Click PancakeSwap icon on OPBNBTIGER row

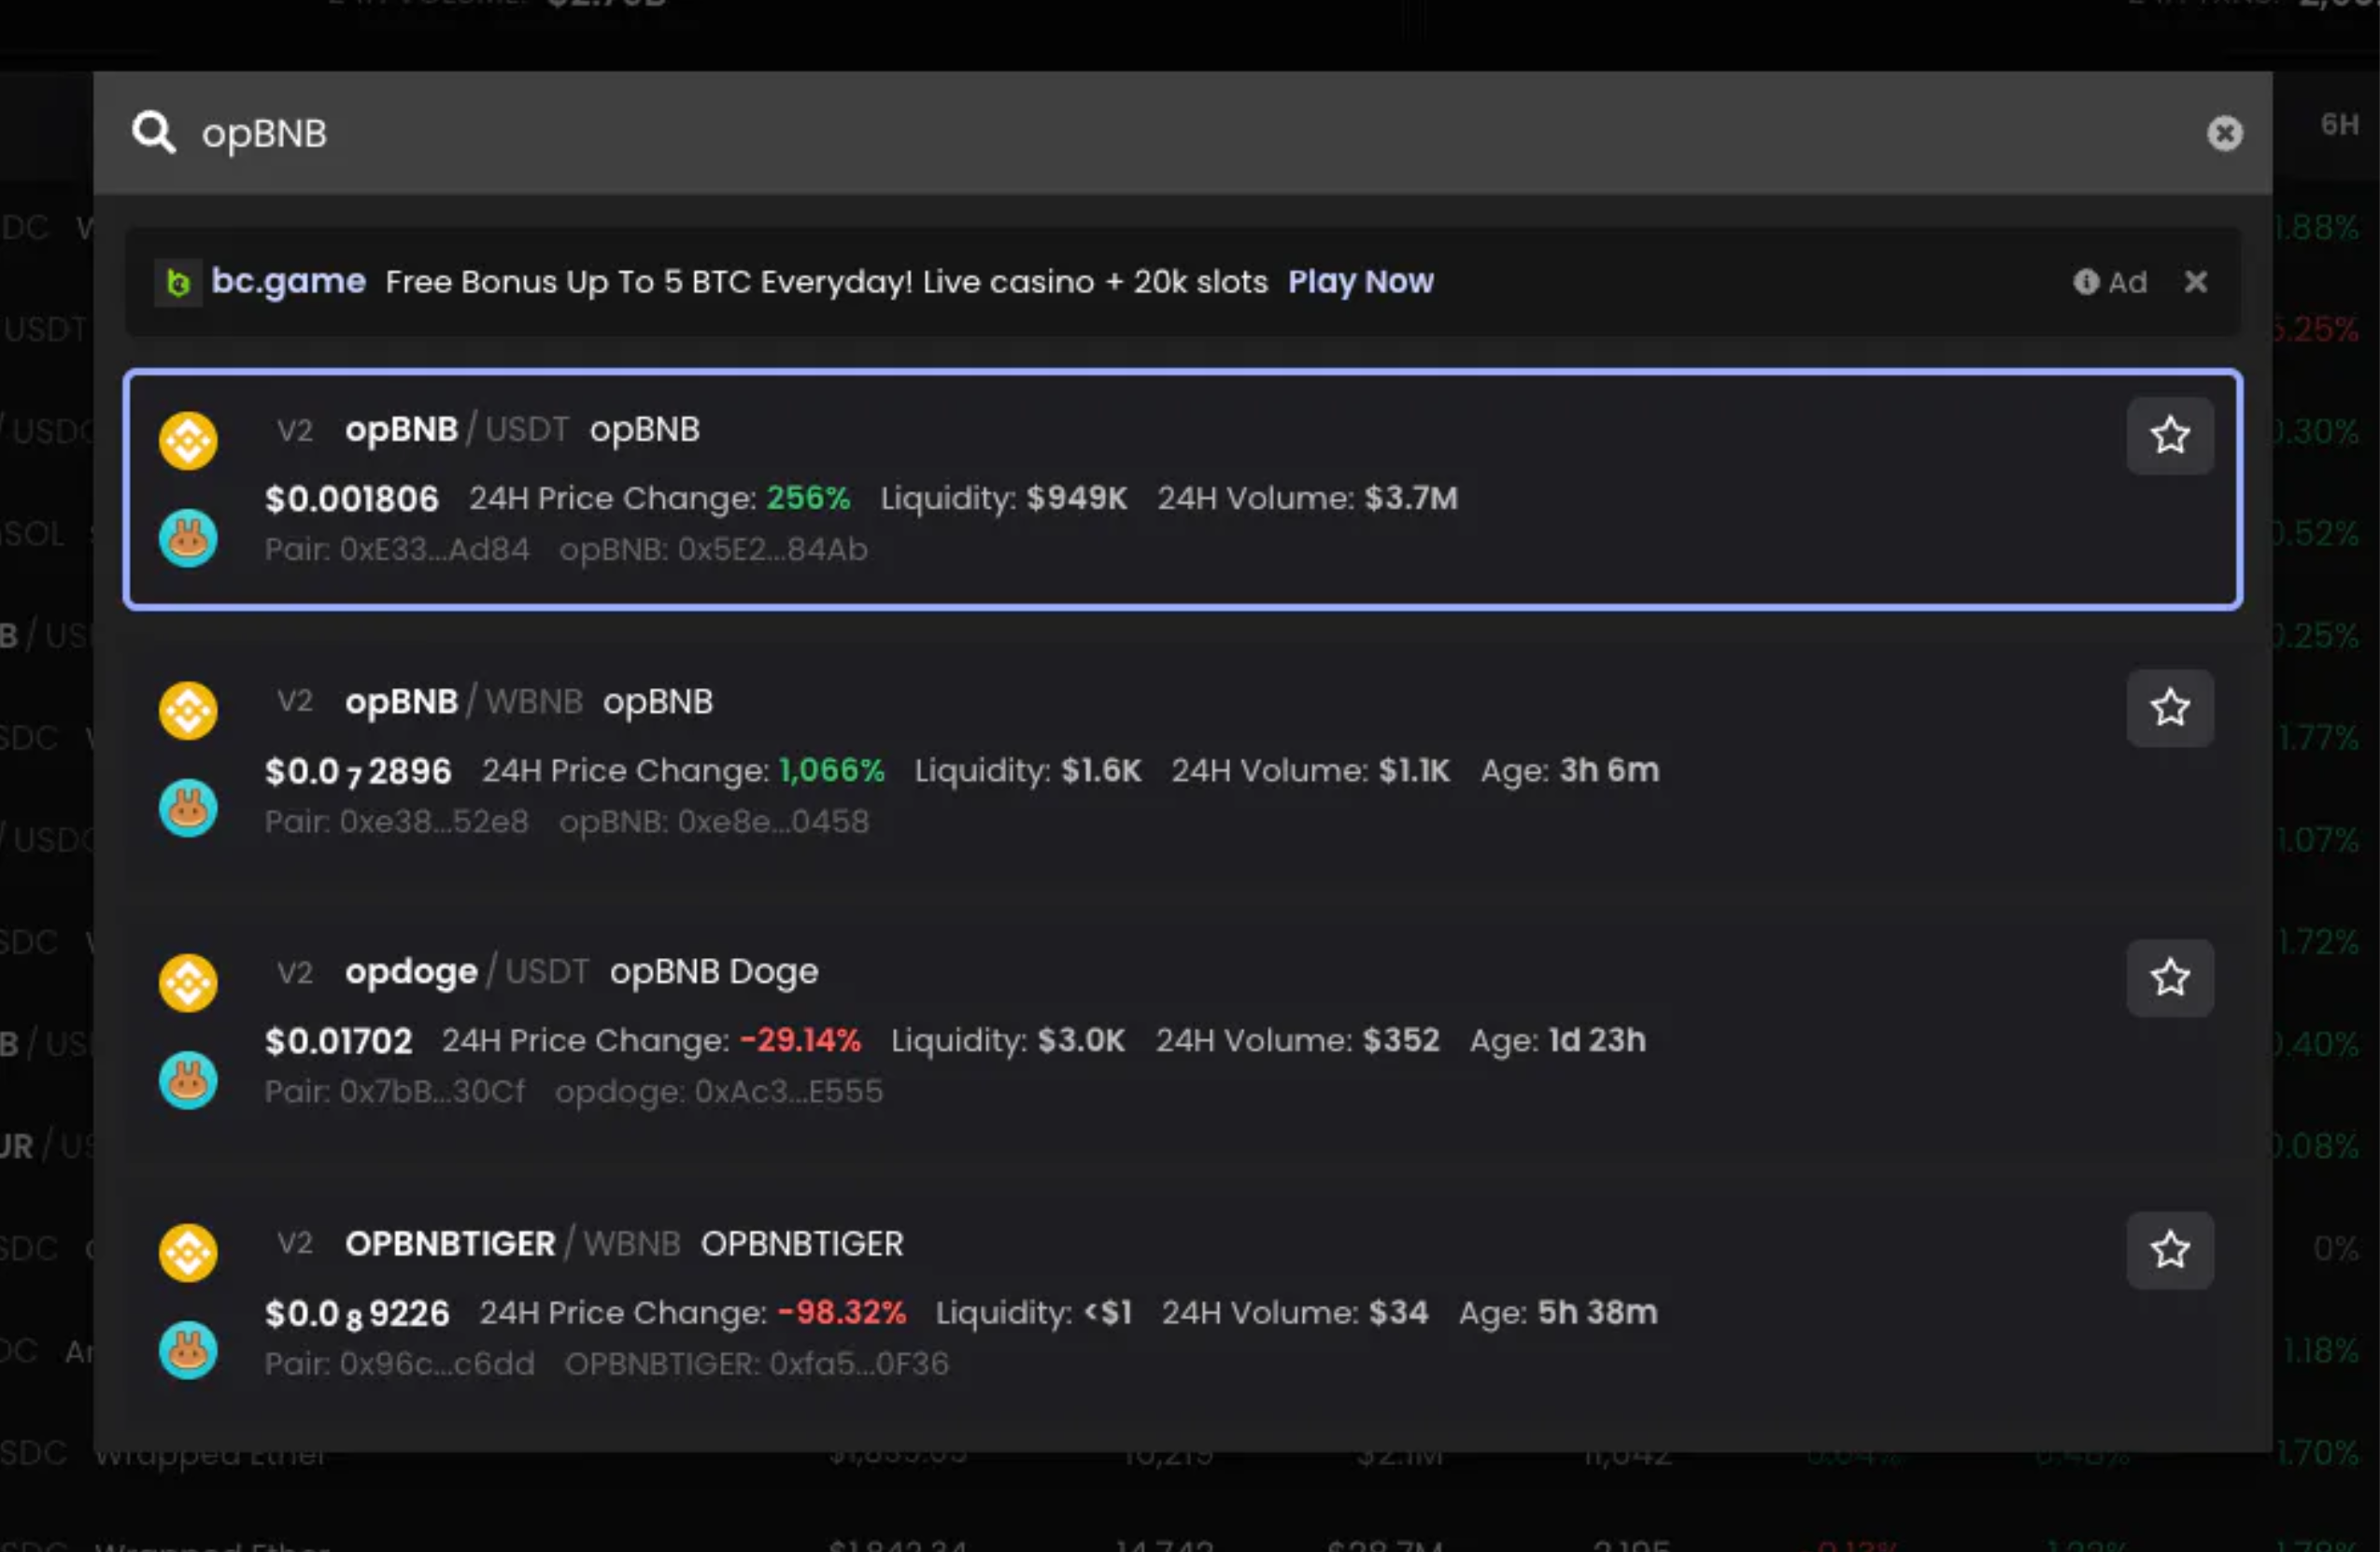pyautogui.click(x=188, y=1350)
